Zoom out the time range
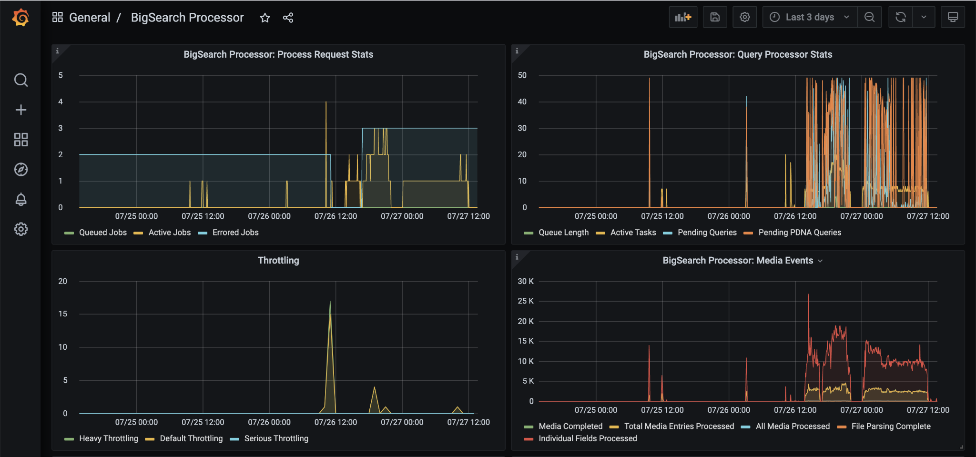Image resolution: width=976 pixels, height=457 pixels. 869,17
